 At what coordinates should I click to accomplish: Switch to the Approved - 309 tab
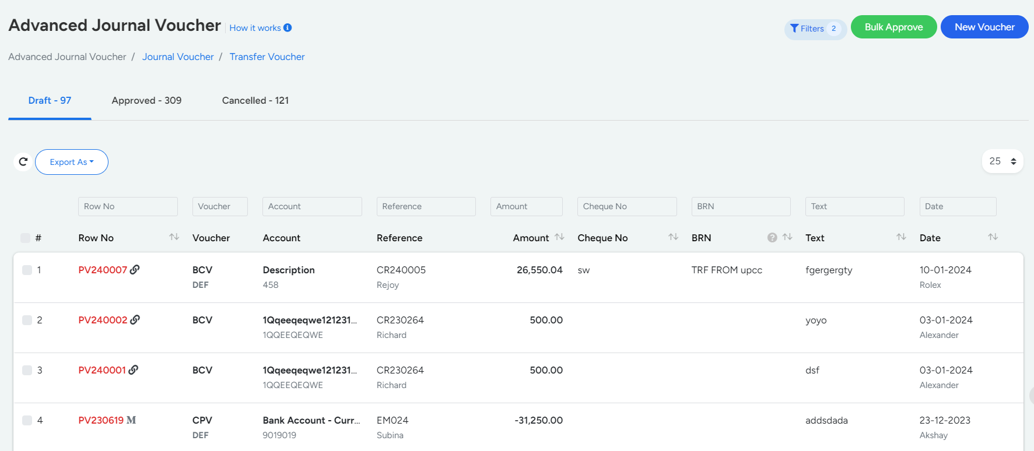[x=146, y=100]
